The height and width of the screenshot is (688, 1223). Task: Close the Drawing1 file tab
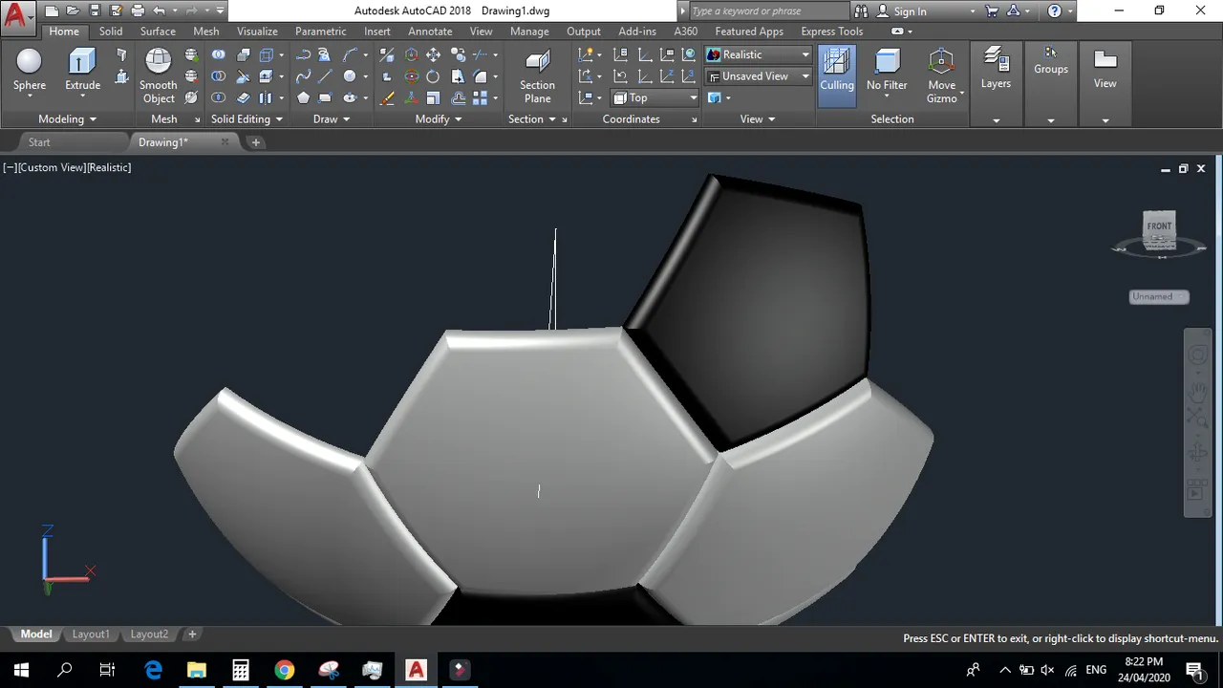pyautogui.click(x=225, y=142)
